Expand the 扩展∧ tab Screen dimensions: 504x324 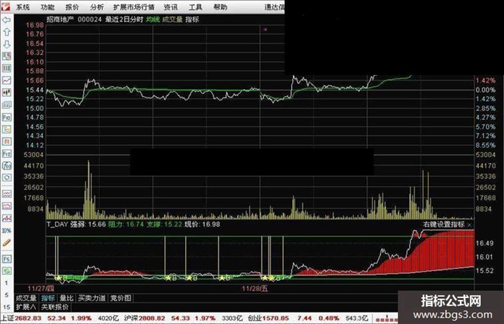click(x=26, y=307)
